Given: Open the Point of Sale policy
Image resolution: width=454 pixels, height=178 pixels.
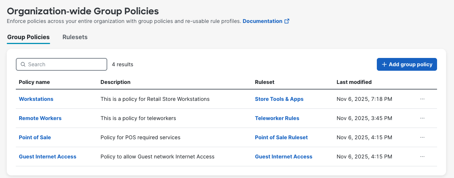Looking at the screenshot, I should 35,137.
